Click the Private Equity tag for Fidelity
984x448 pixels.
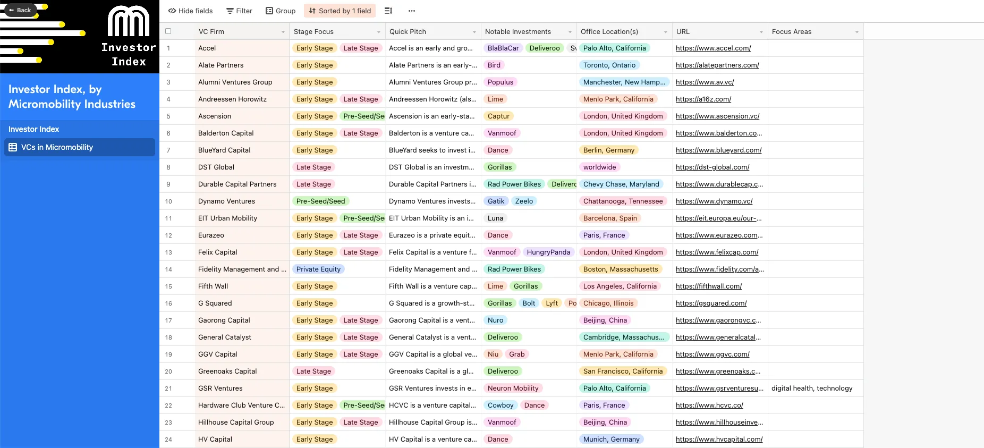click(318, 269)
